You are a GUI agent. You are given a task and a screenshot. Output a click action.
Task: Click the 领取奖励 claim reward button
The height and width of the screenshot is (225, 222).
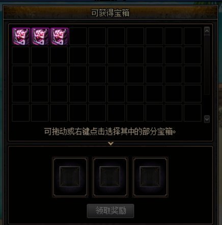click(110, 211)
